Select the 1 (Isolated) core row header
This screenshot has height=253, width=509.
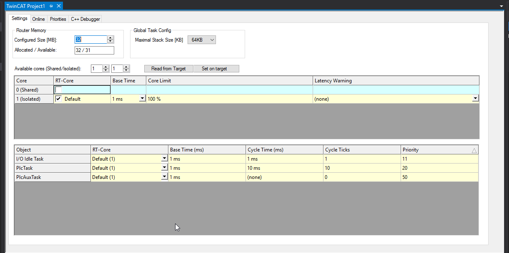[x=34, y=99]
